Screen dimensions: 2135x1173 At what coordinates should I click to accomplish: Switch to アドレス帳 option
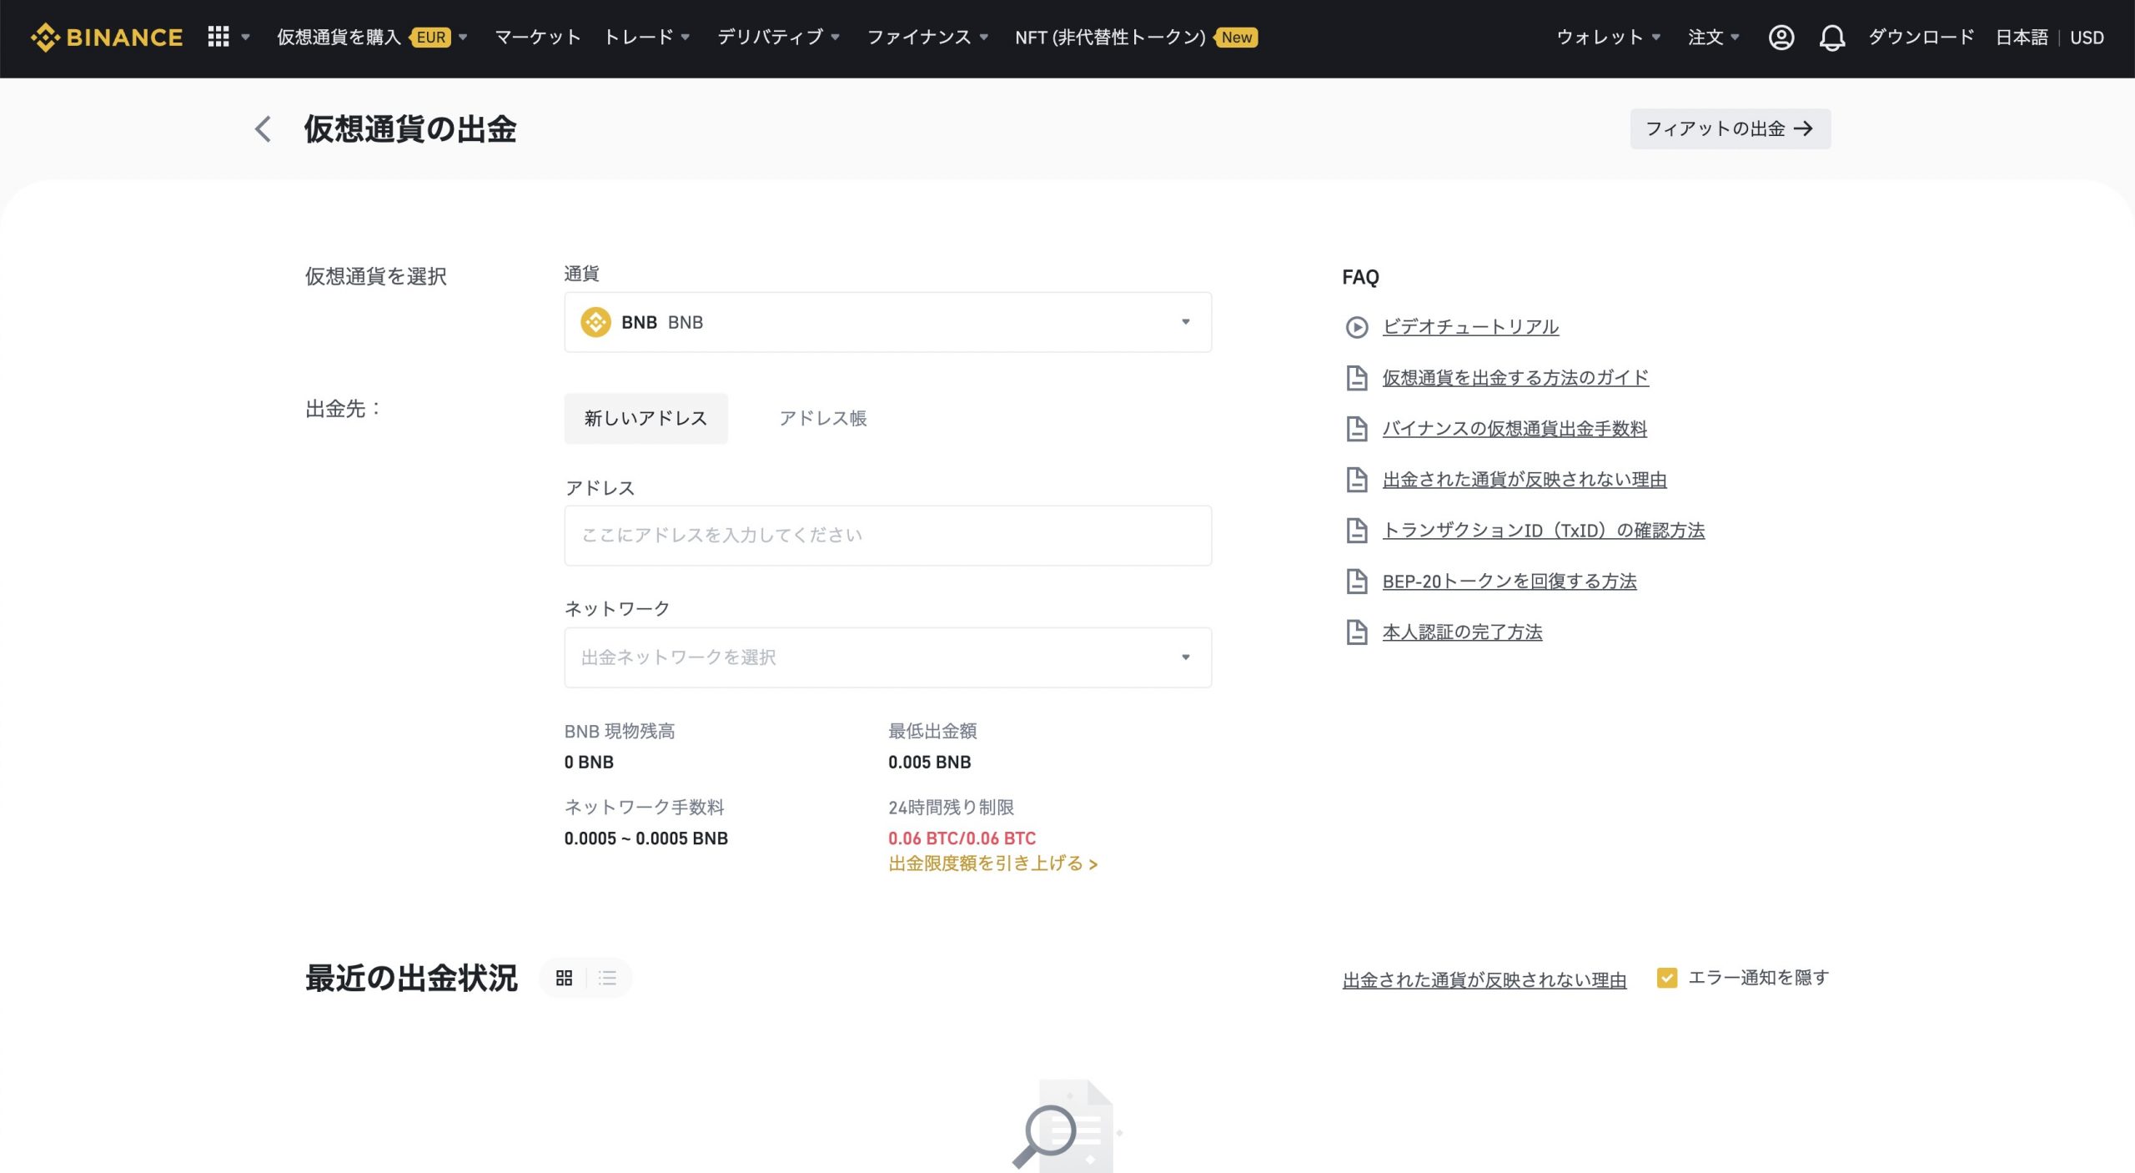pos(823,418)
